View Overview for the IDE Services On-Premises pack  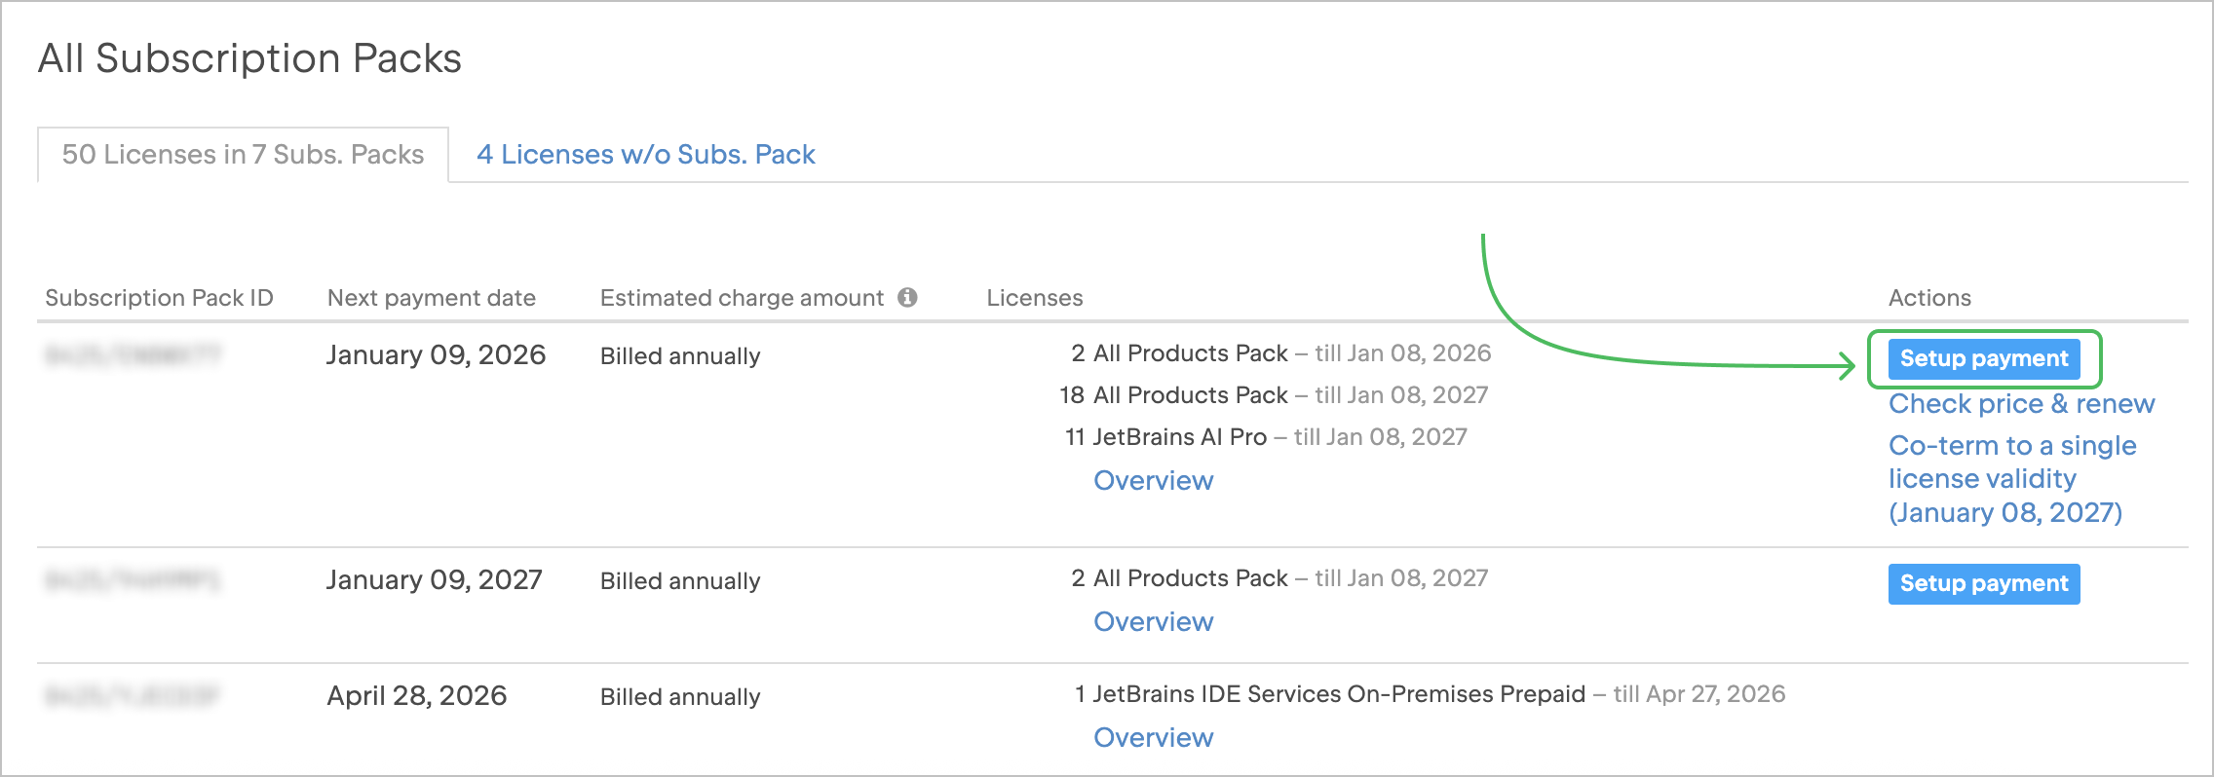point(1153,738)
